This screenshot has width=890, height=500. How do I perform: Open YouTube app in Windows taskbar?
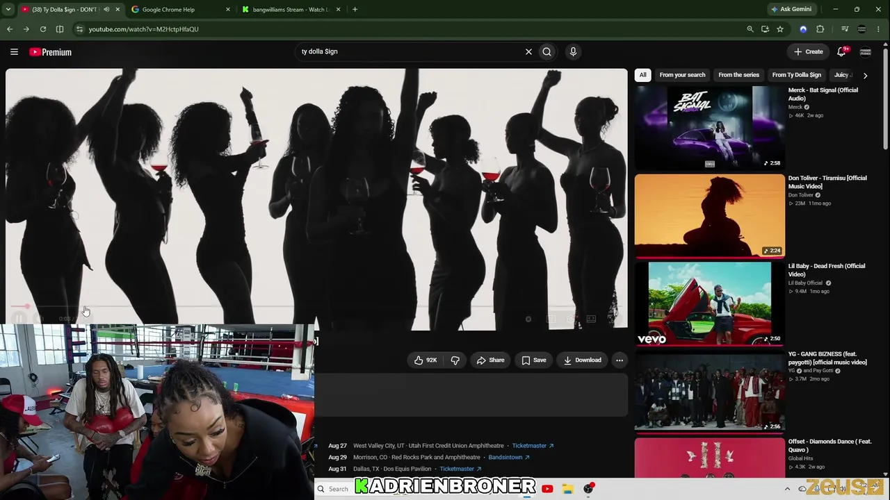pyautogui.click(x=547, y=489)
